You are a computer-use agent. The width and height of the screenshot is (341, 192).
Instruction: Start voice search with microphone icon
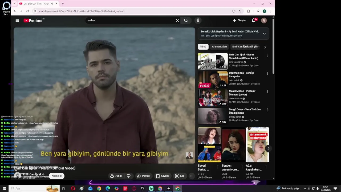[198, 21]
